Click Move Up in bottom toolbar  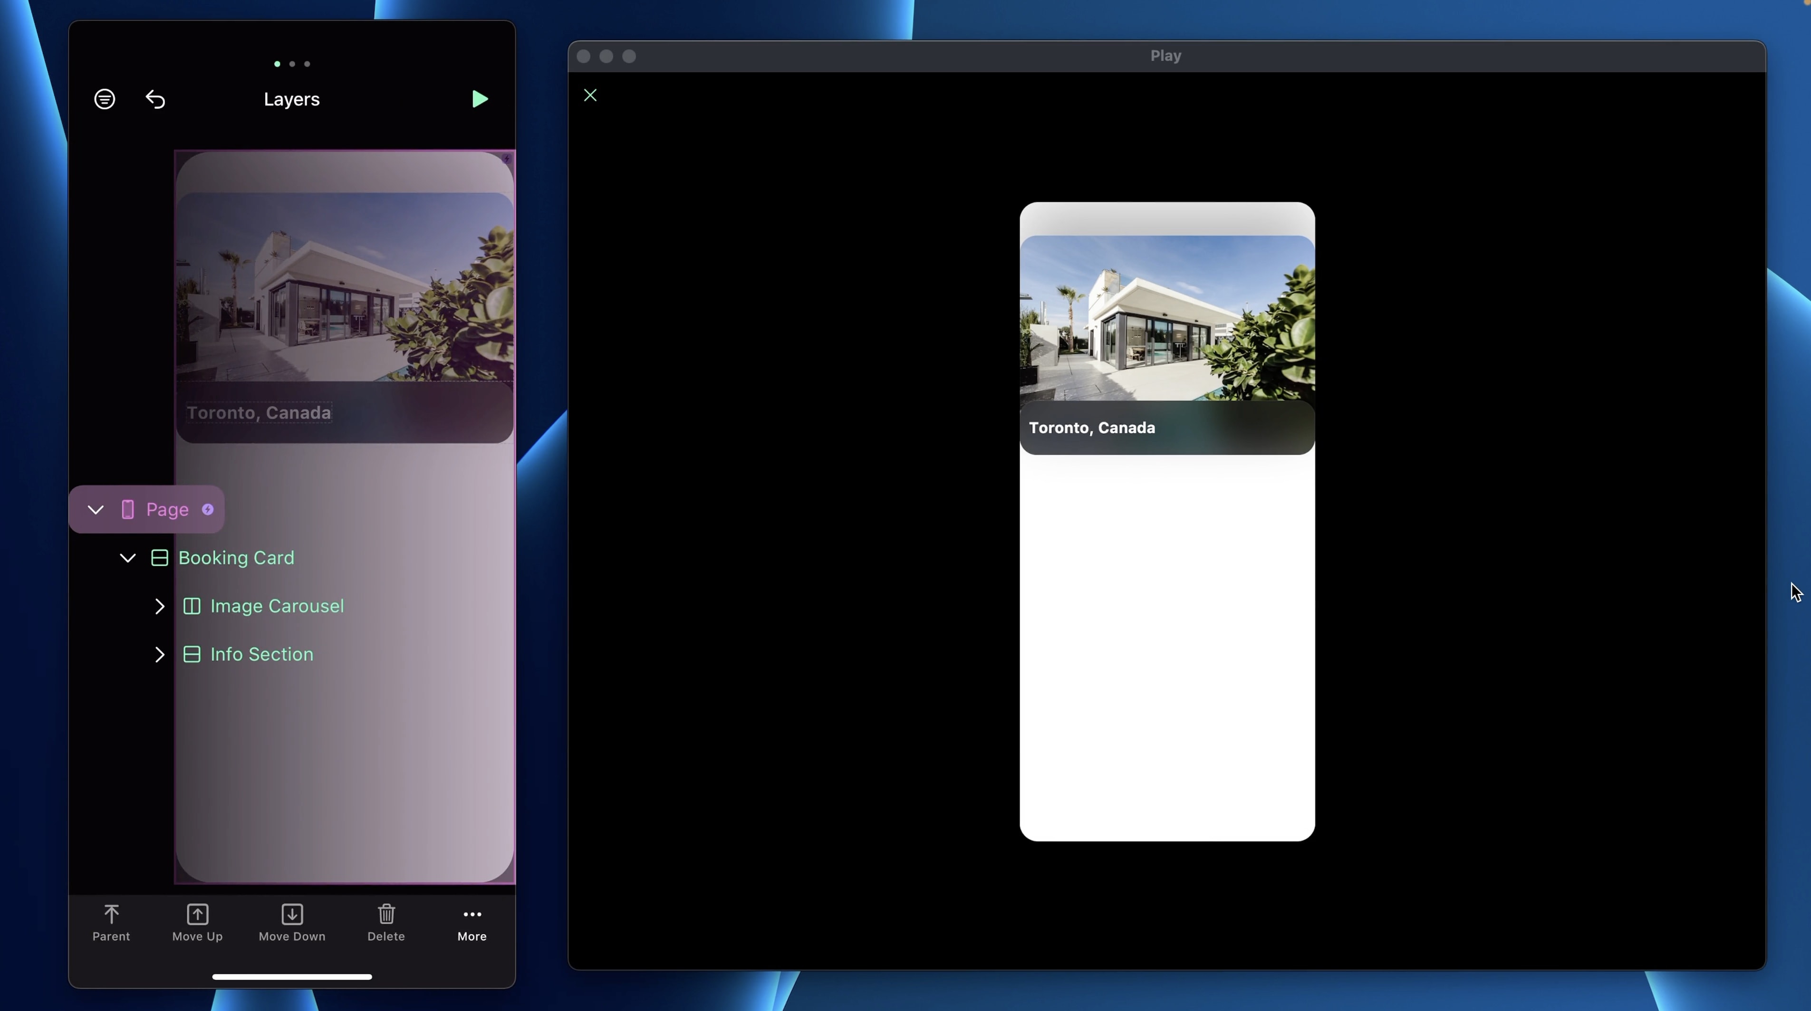click(x=197, y=922)
